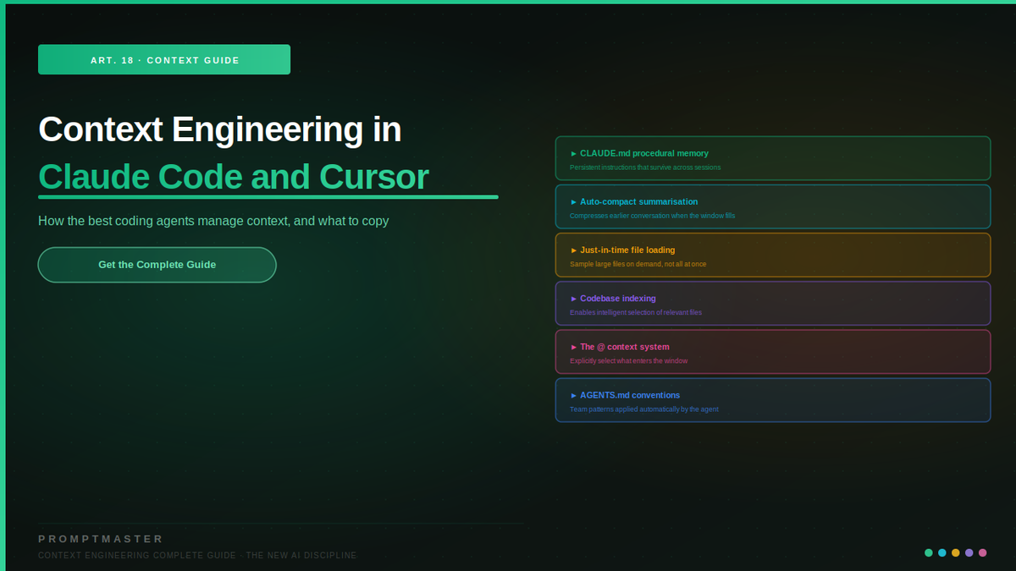Click 'Enables intelligent selection of relevant files'

[x=636, y=312]
